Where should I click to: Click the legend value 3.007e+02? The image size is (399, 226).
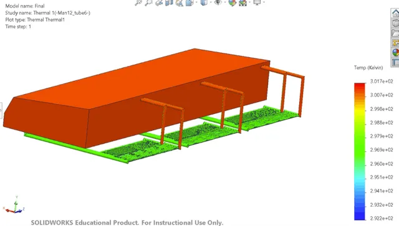(382, 95)
